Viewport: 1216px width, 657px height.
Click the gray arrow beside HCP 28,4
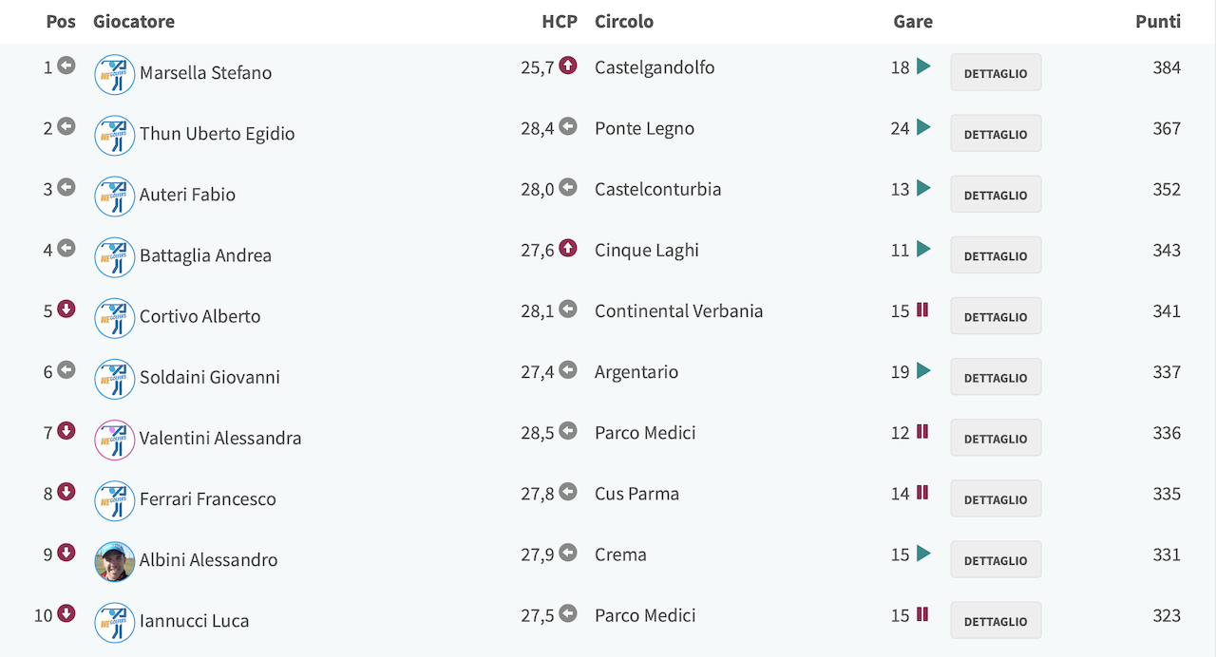[x=568, y=126]
